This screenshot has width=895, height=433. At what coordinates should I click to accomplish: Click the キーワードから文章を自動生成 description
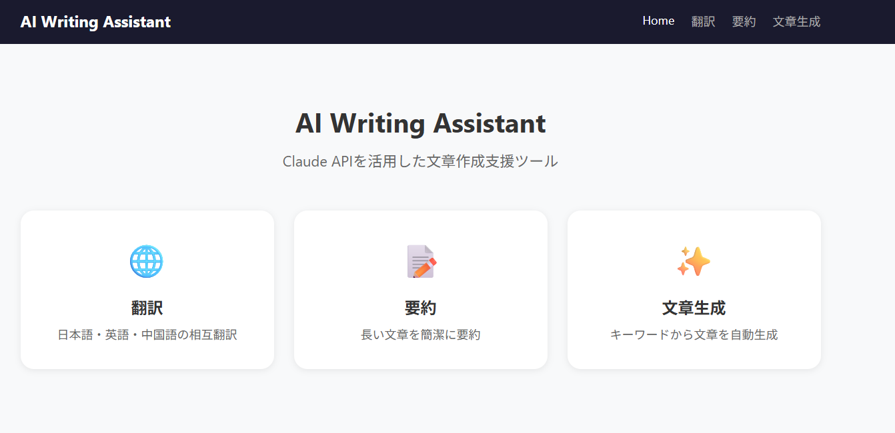[694, 334]
